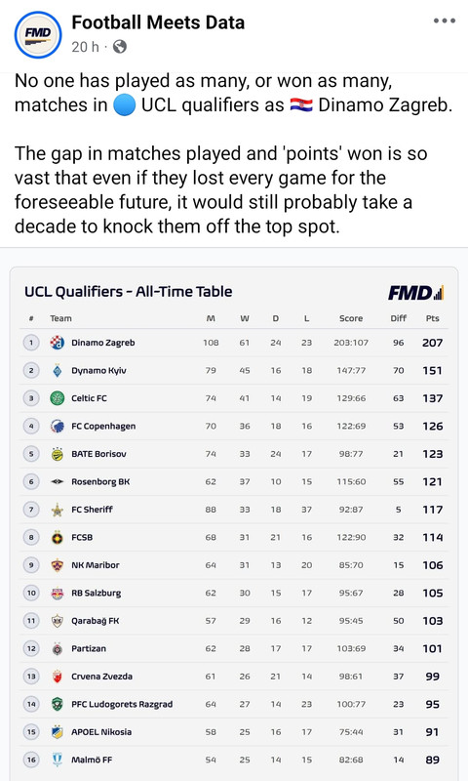Click the Team column header
Viewport: 468px width, 781px height.
pyautogui.click(x=60, y=318)
